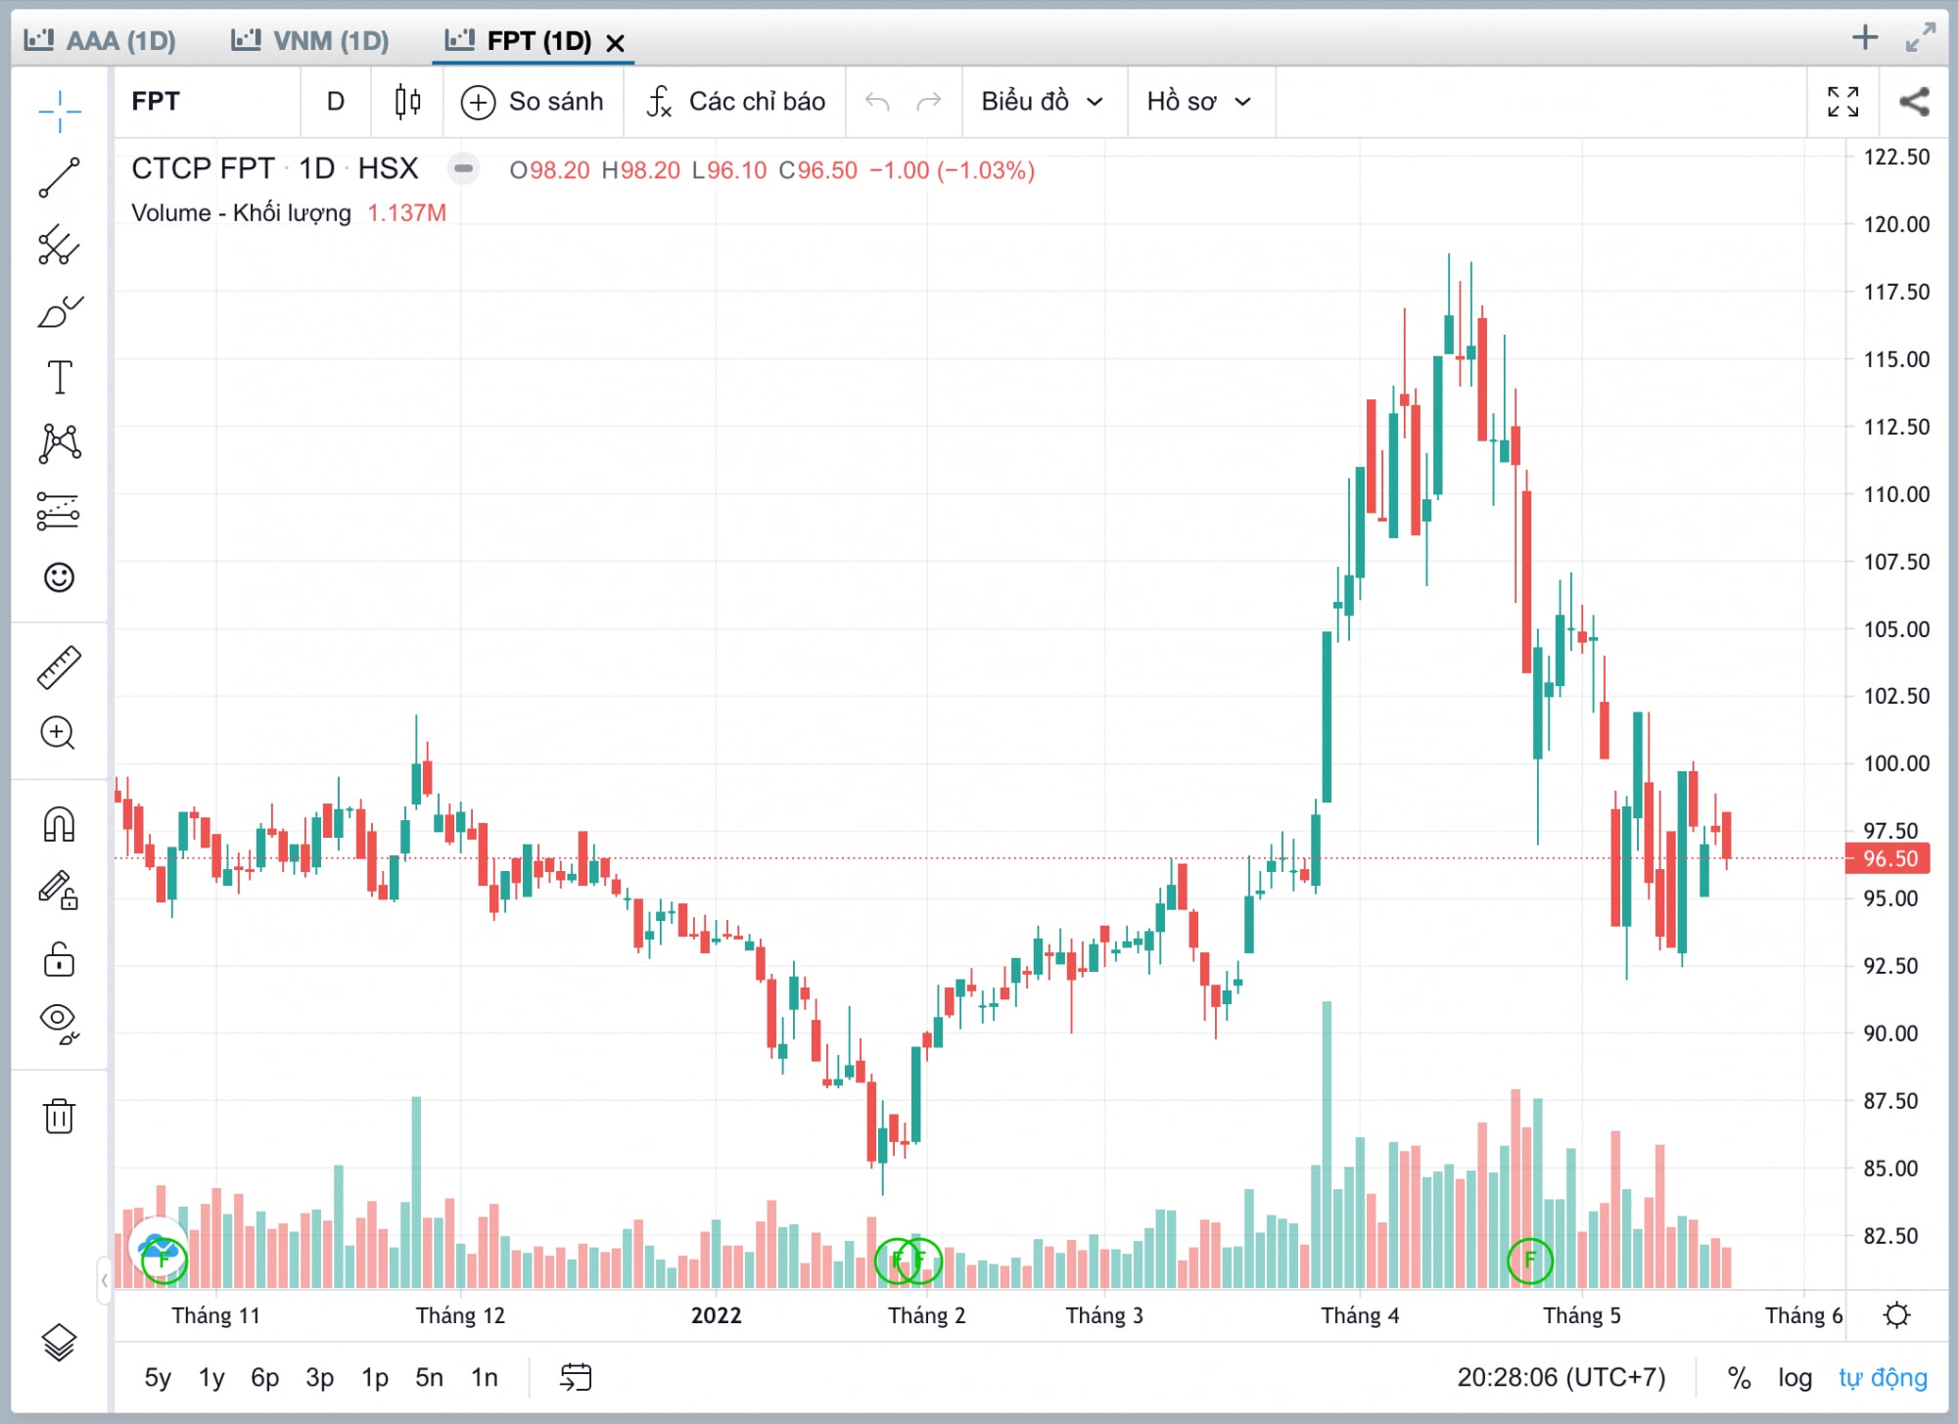Click the F event marker near Tháng 5
The width and height of the screenshot is (1958, 1424).
(x=1530, y=1260)
